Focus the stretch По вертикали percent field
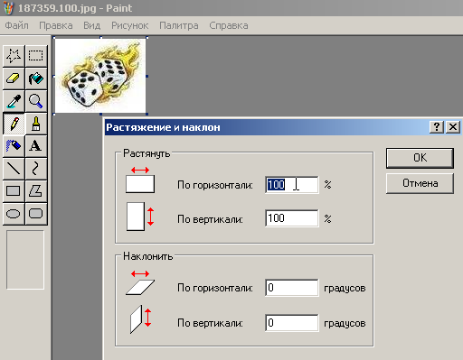The image size is (463, 360). [x=292, y=218]
